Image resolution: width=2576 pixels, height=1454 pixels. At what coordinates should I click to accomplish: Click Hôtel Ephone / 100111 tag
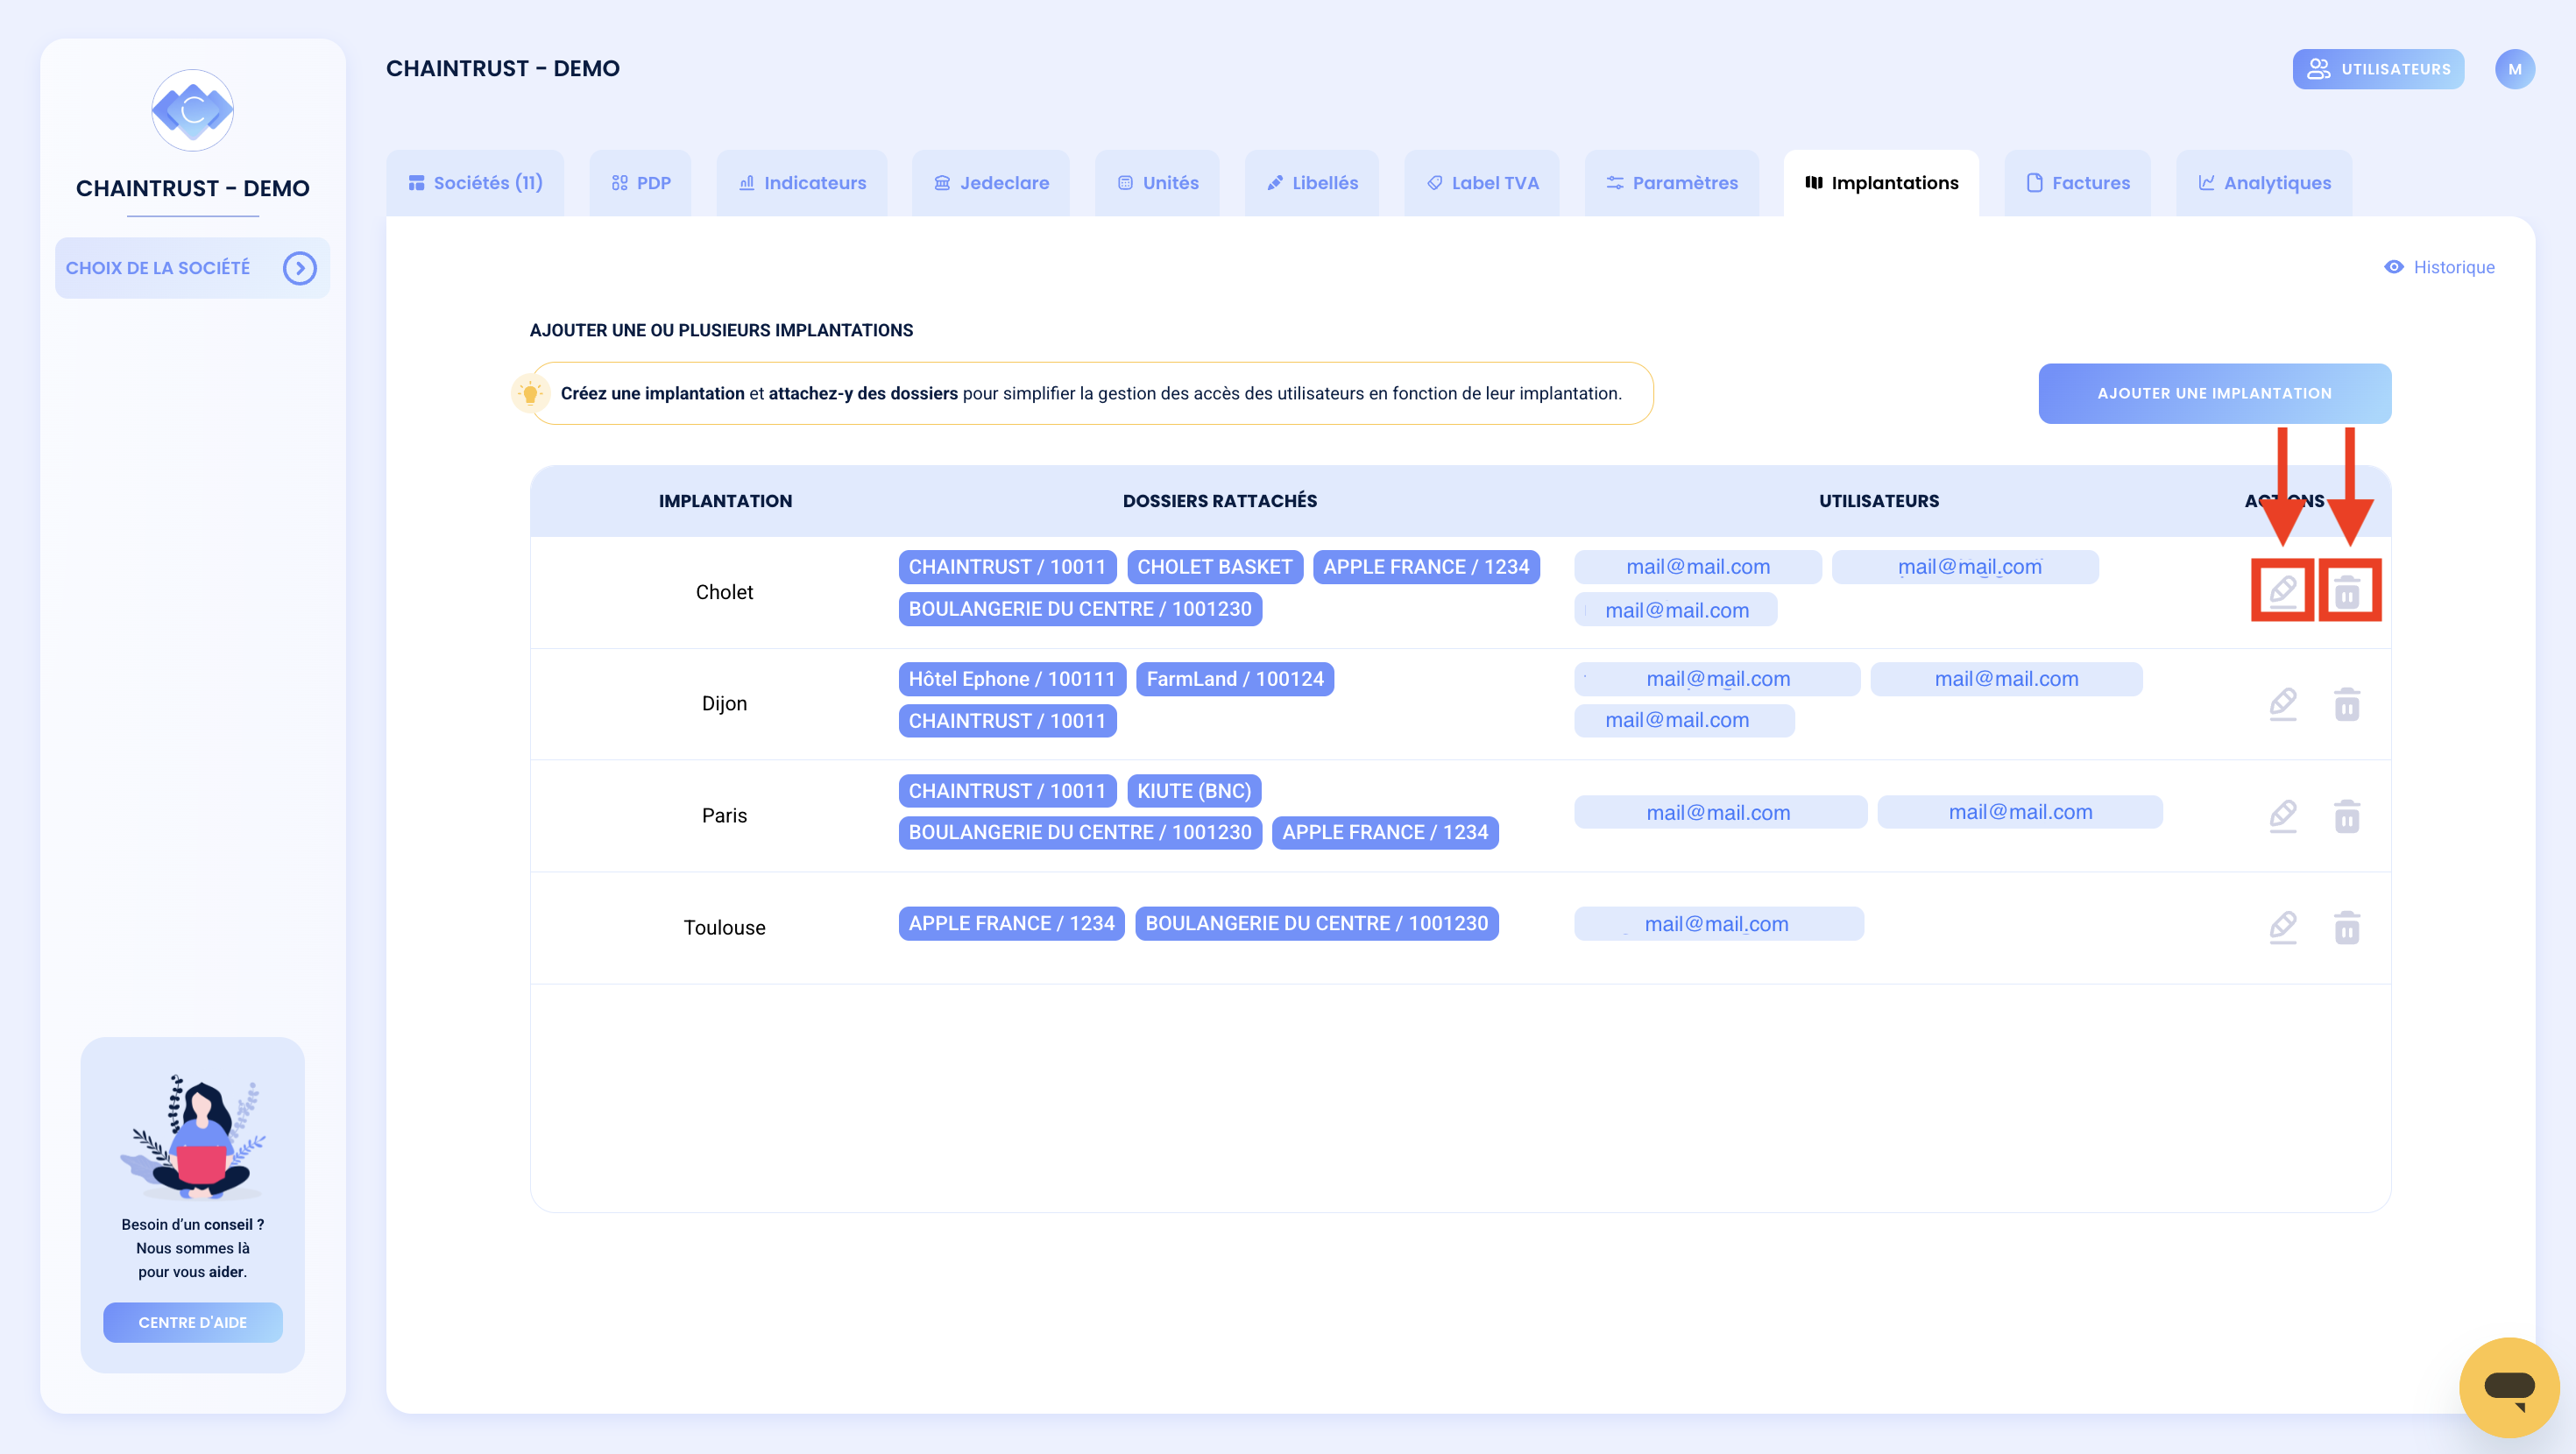[x=1011, y=679]
